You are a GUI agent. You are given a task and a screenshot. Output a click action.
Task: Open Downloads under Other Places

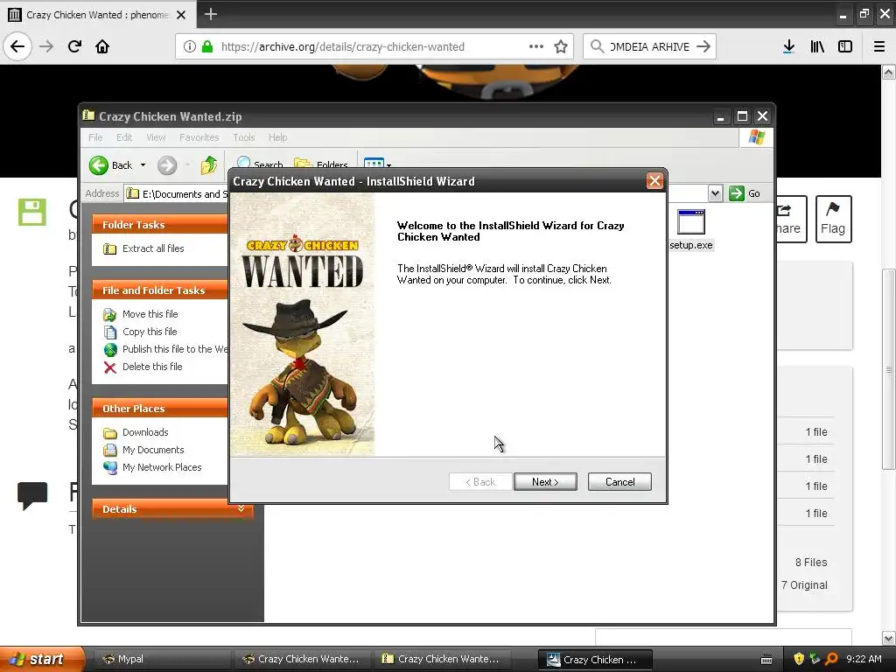tap(144, 432)
